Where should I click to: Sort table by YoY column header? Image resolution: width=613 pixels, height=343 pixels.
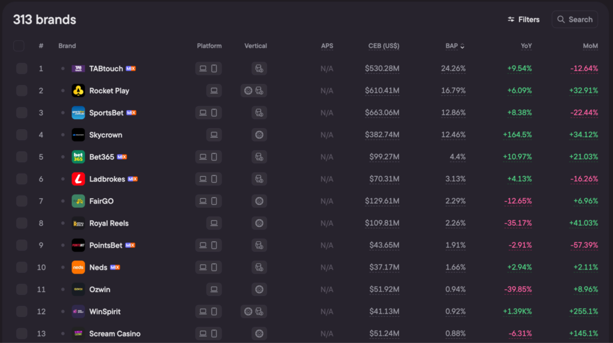(526, 46)
